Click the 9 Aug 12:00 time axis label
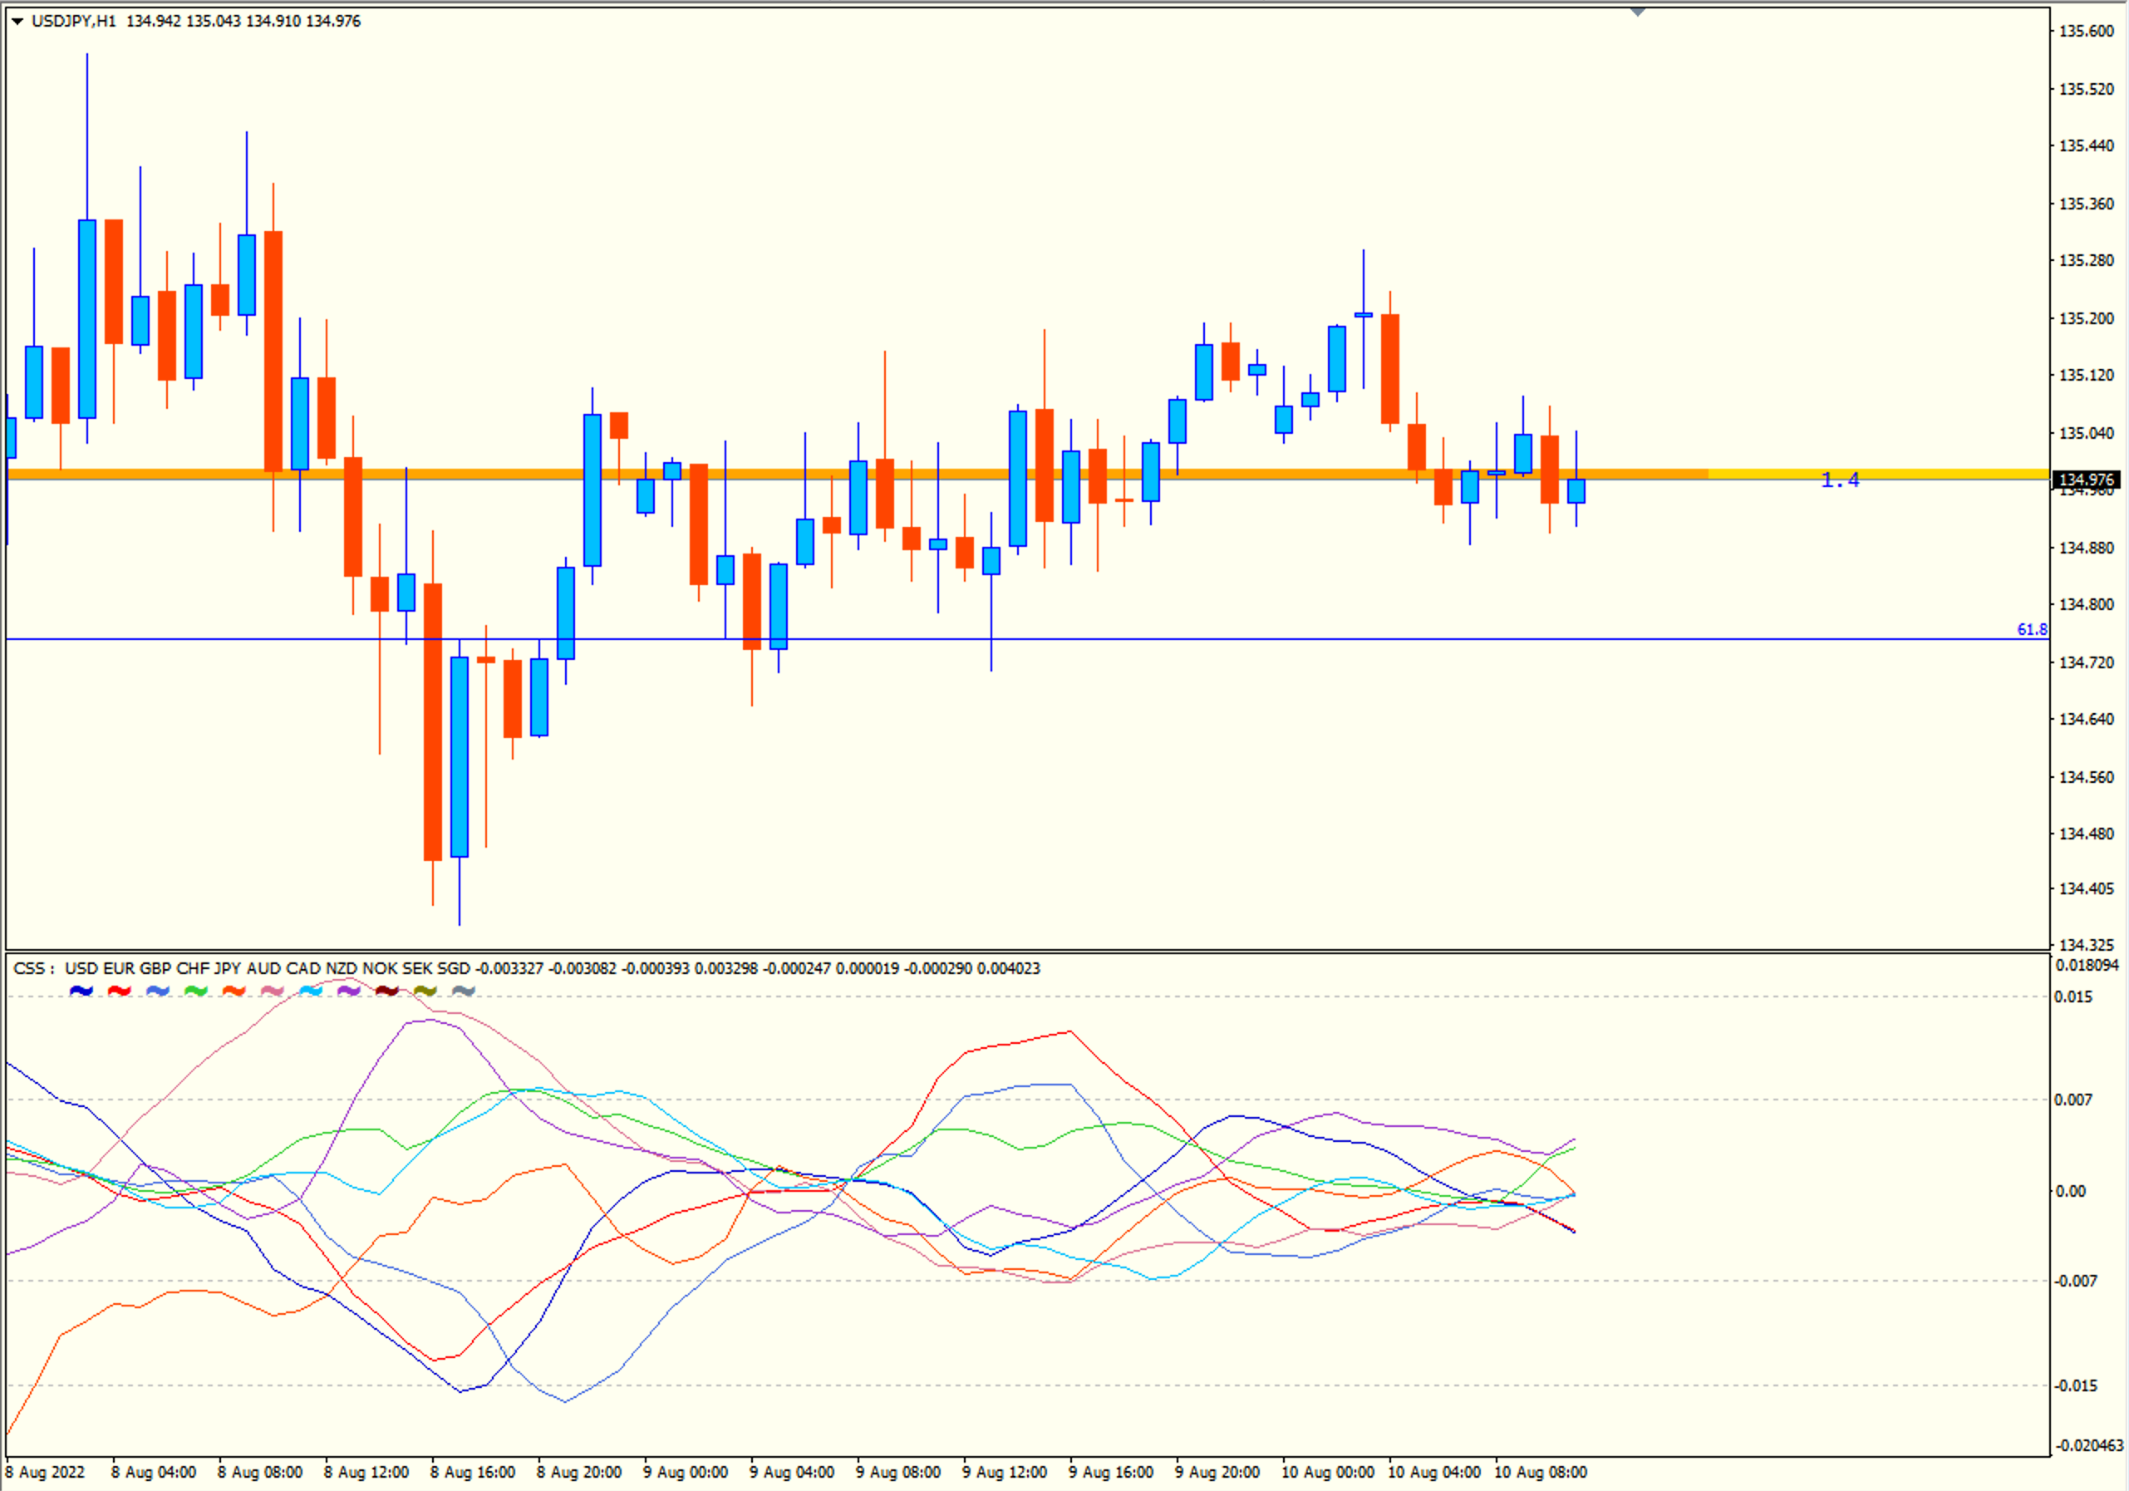The image size is (2129, 1491). [x=1004, y=1473]
